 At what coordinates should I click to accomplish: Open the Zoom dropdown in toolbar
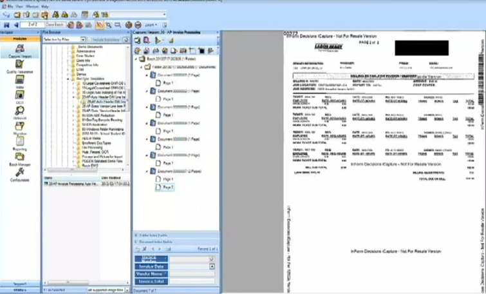tap(151, 25)
